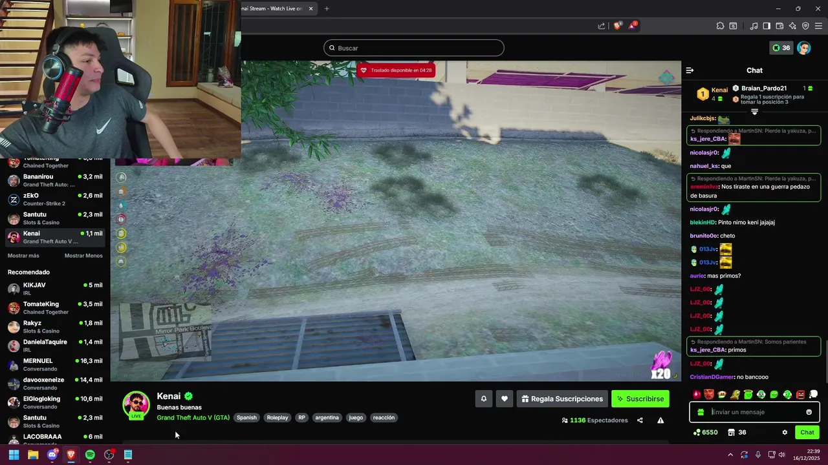This screenshot has width=828, height=465.
Task: Open Braian_Pardo21 in gift leaderboard
Action: (764, 88)
